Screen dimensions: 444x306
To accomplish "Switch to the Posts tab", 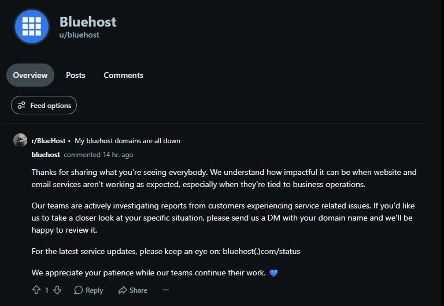I will click(x=75, y=75).
